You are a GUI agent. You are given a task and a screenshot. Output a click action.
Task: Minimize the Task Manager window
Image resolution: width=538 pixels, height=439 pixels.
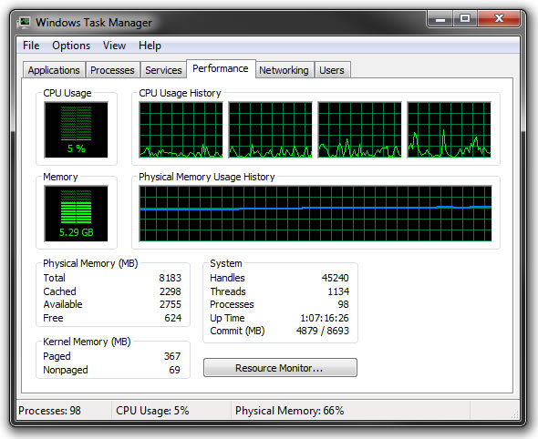440,18
